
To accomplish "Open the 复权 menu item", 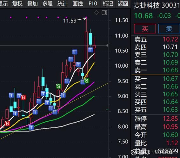I will point(17,4).
